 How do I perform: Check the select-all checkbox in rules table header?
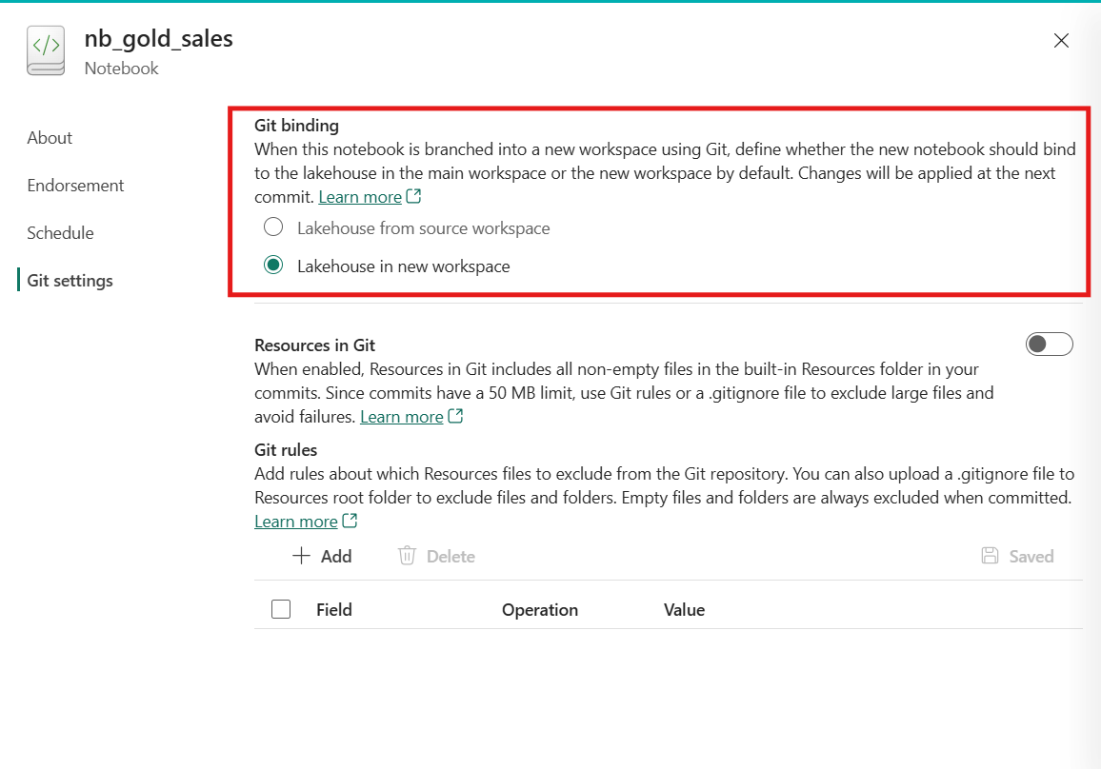pos(281,609)
